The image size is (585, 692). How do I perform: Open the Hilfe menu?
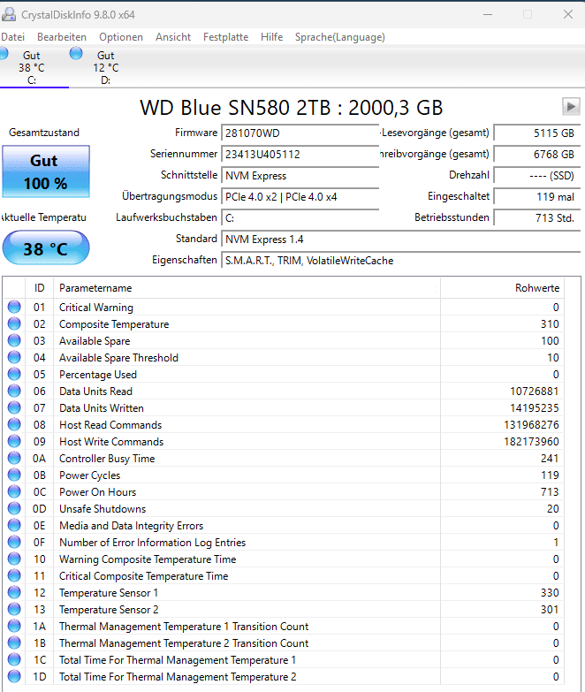(272, 37)
